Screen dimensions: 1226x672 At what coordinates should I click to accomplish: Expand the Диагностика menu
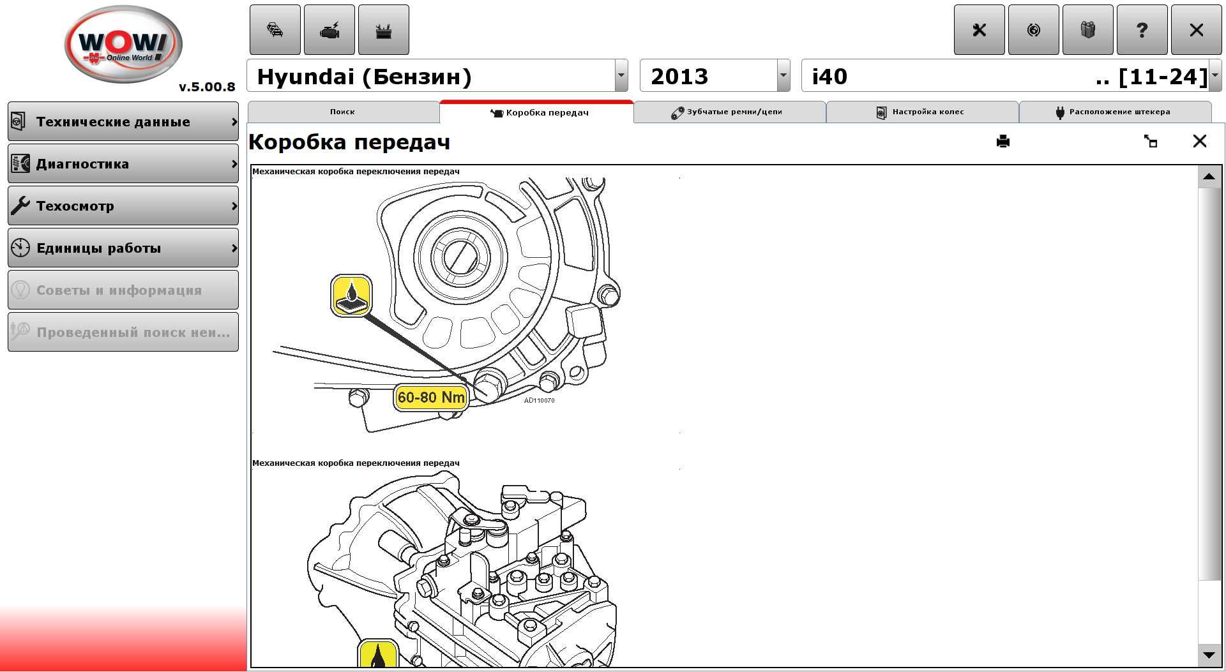click(x=123, y=163)
